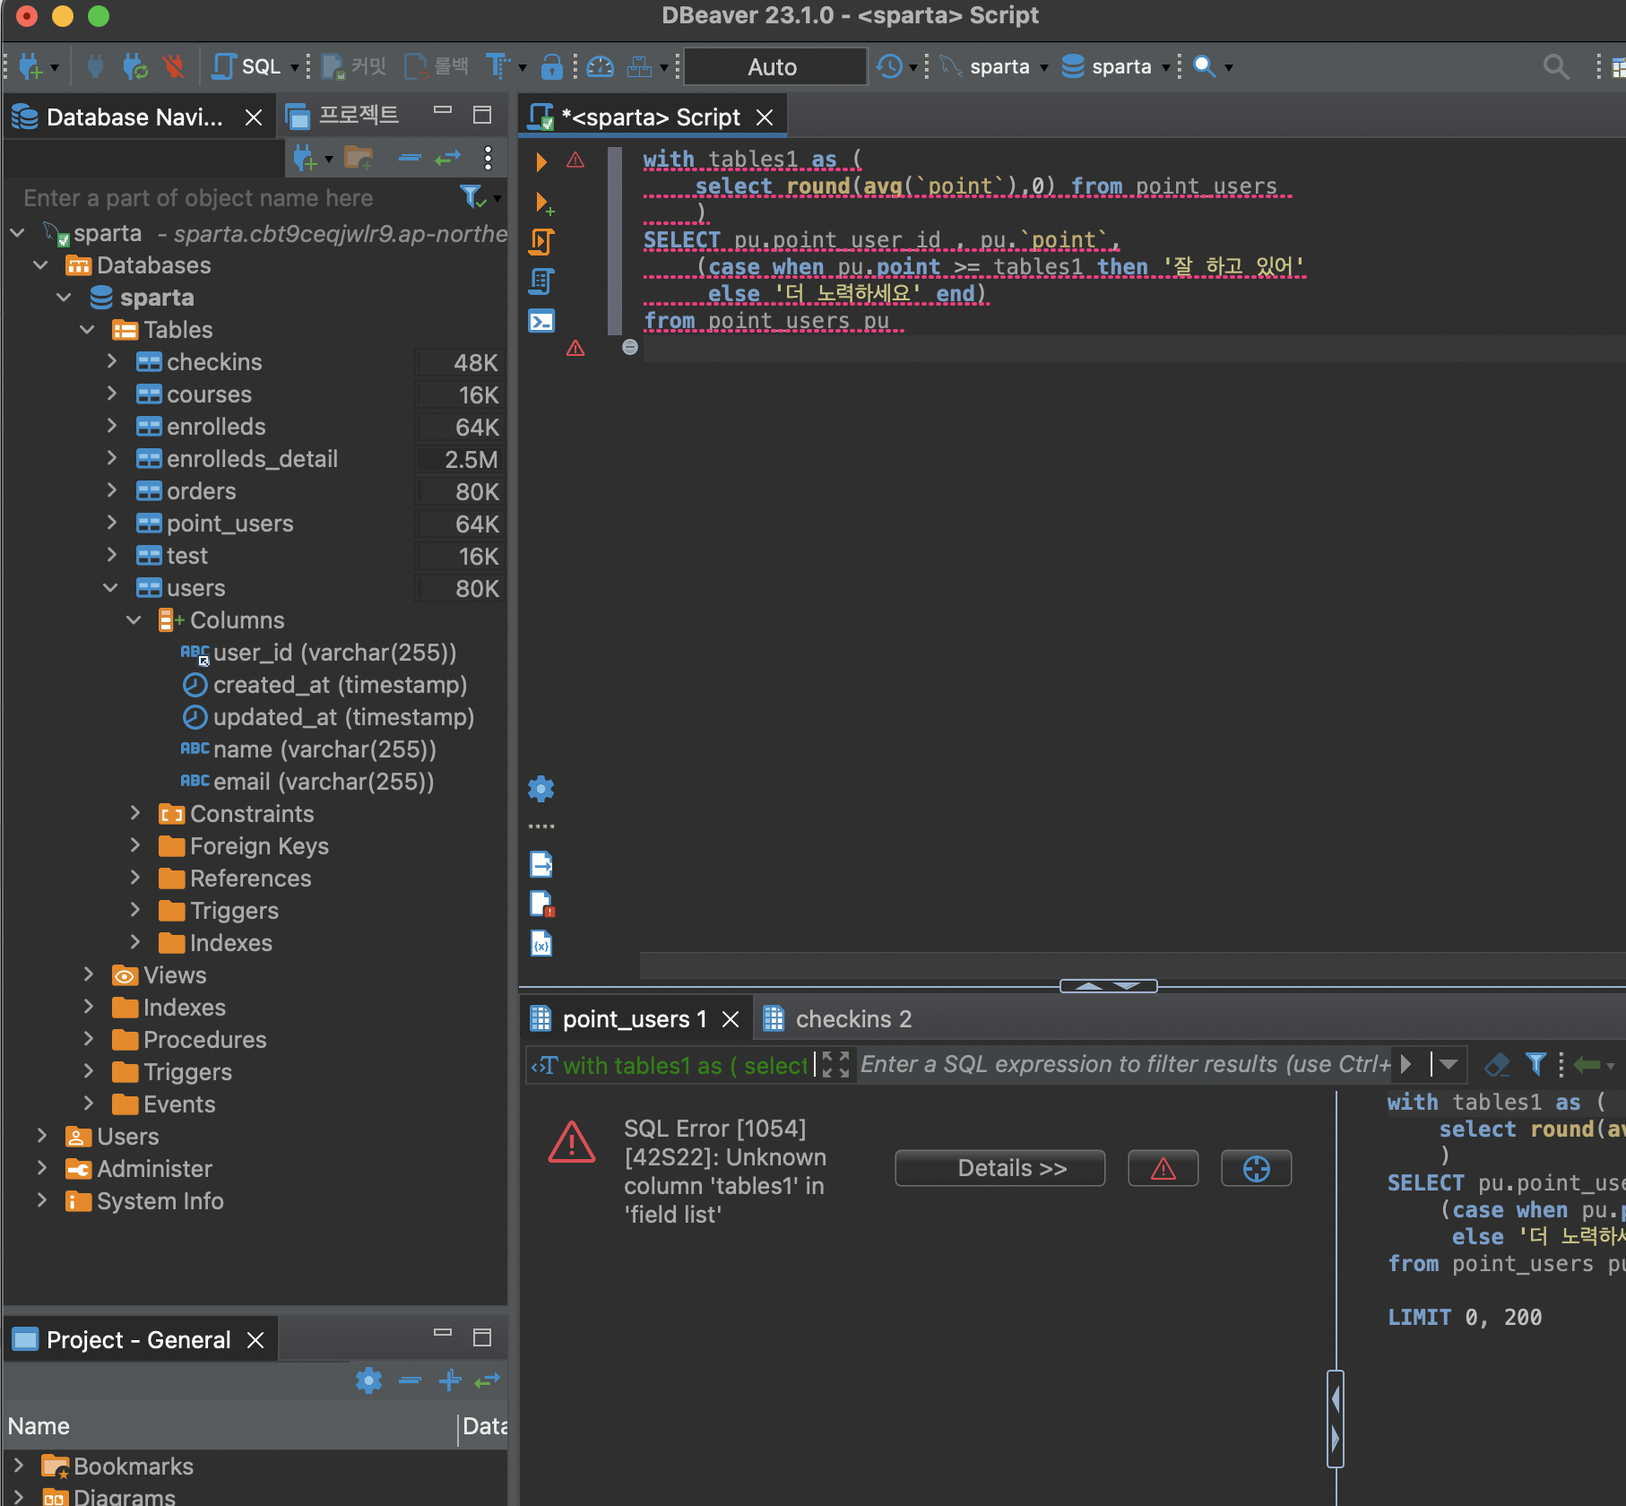
Task: Focus the result filter expression field
Action: (x=1125, y=1064)
